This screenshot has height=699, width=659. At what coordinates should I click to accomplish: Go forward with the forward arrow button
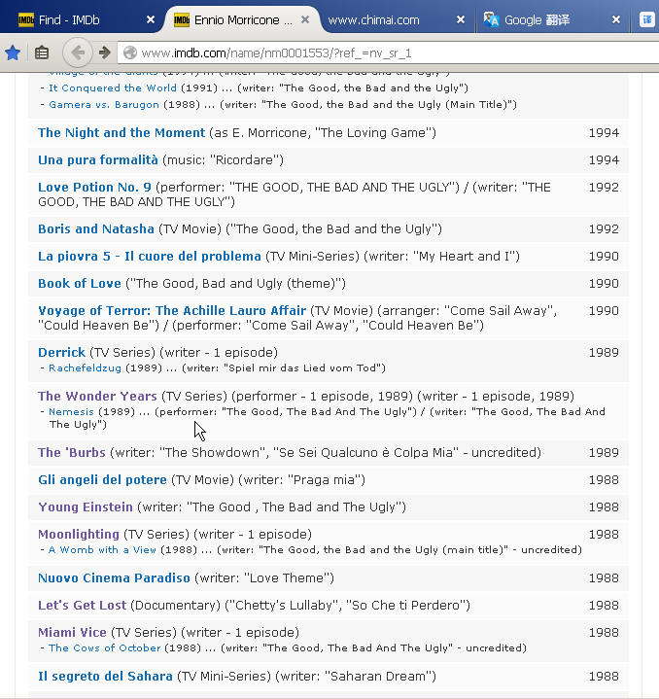click(x=105, y=53)
